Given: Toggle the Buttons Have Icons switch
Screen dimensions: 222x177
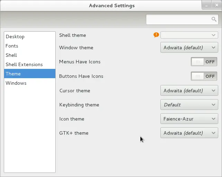Looking at the screenshot, I should tap(204, 76).
